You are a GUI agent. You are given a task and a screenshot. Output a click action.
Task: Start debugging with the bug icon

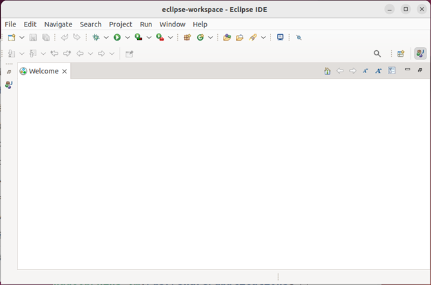(96, 37)
